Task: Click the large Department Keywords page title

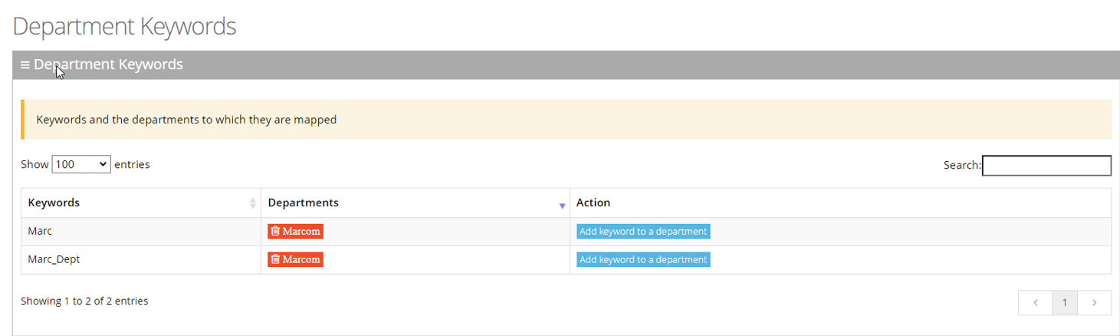Action: click(x=124, y=26)
